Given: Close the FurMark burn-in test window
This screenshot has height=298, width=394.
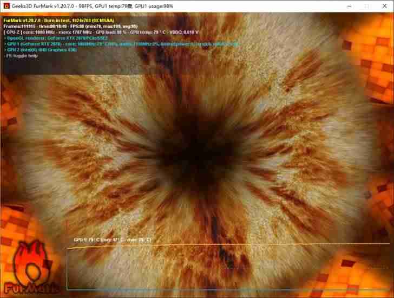Looking at the screenshot, I should pyautogui.click(x=384, y=6).
